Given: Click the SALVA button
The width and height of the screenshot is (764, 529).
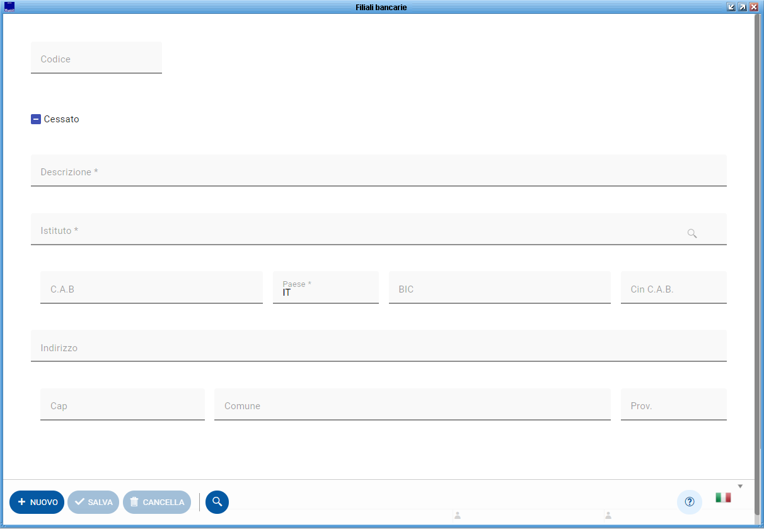Looking at the screenshot, I should [x=94, y=502].
